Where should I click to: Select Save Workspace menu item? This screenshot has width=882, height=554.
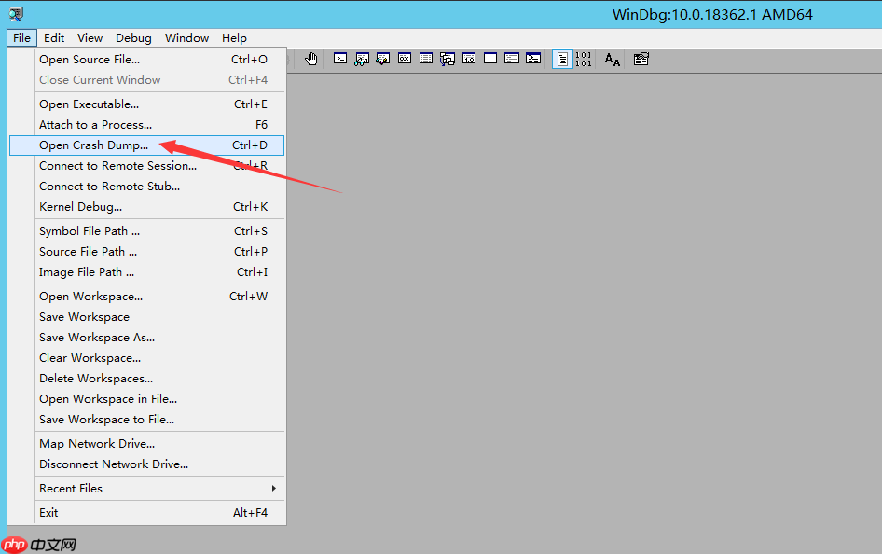[x=146, y=317]
